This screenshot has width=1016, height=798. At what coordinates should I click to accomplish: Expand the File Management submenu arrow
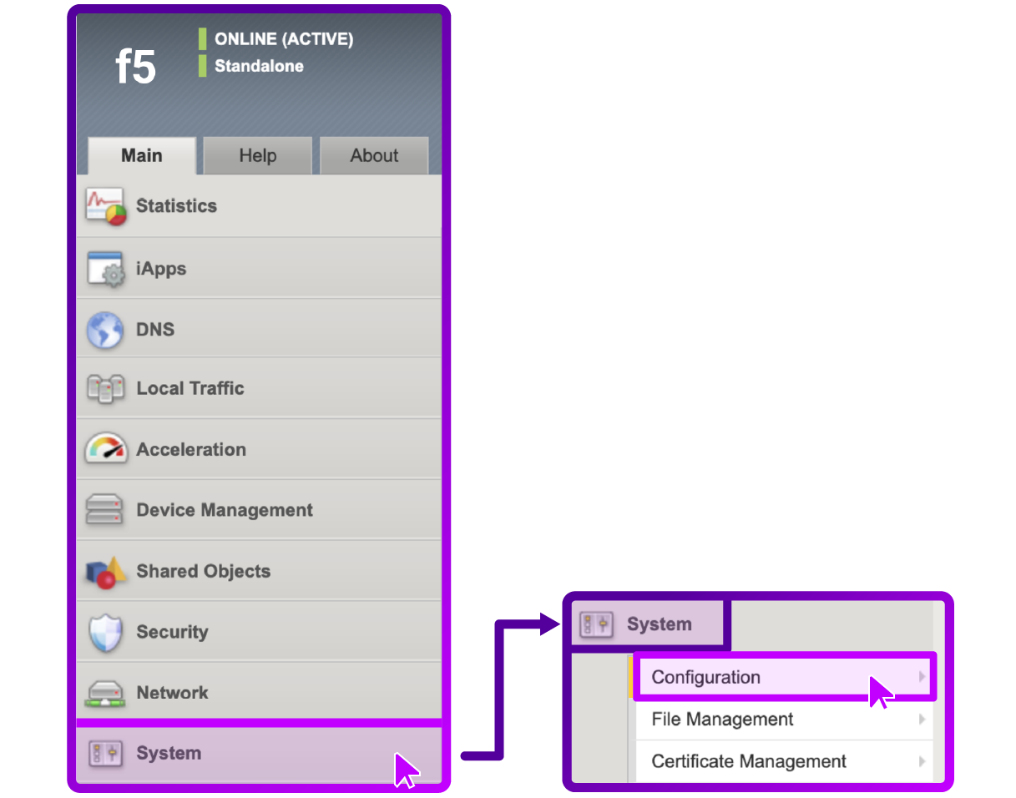click(x=922, y=720)
